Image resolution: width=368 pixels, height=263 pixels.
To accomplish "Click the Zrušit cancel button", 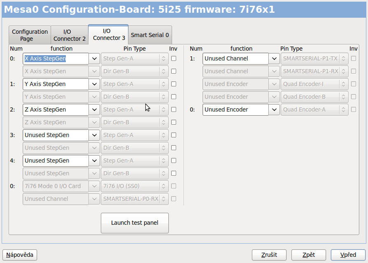I will [269, 255].
